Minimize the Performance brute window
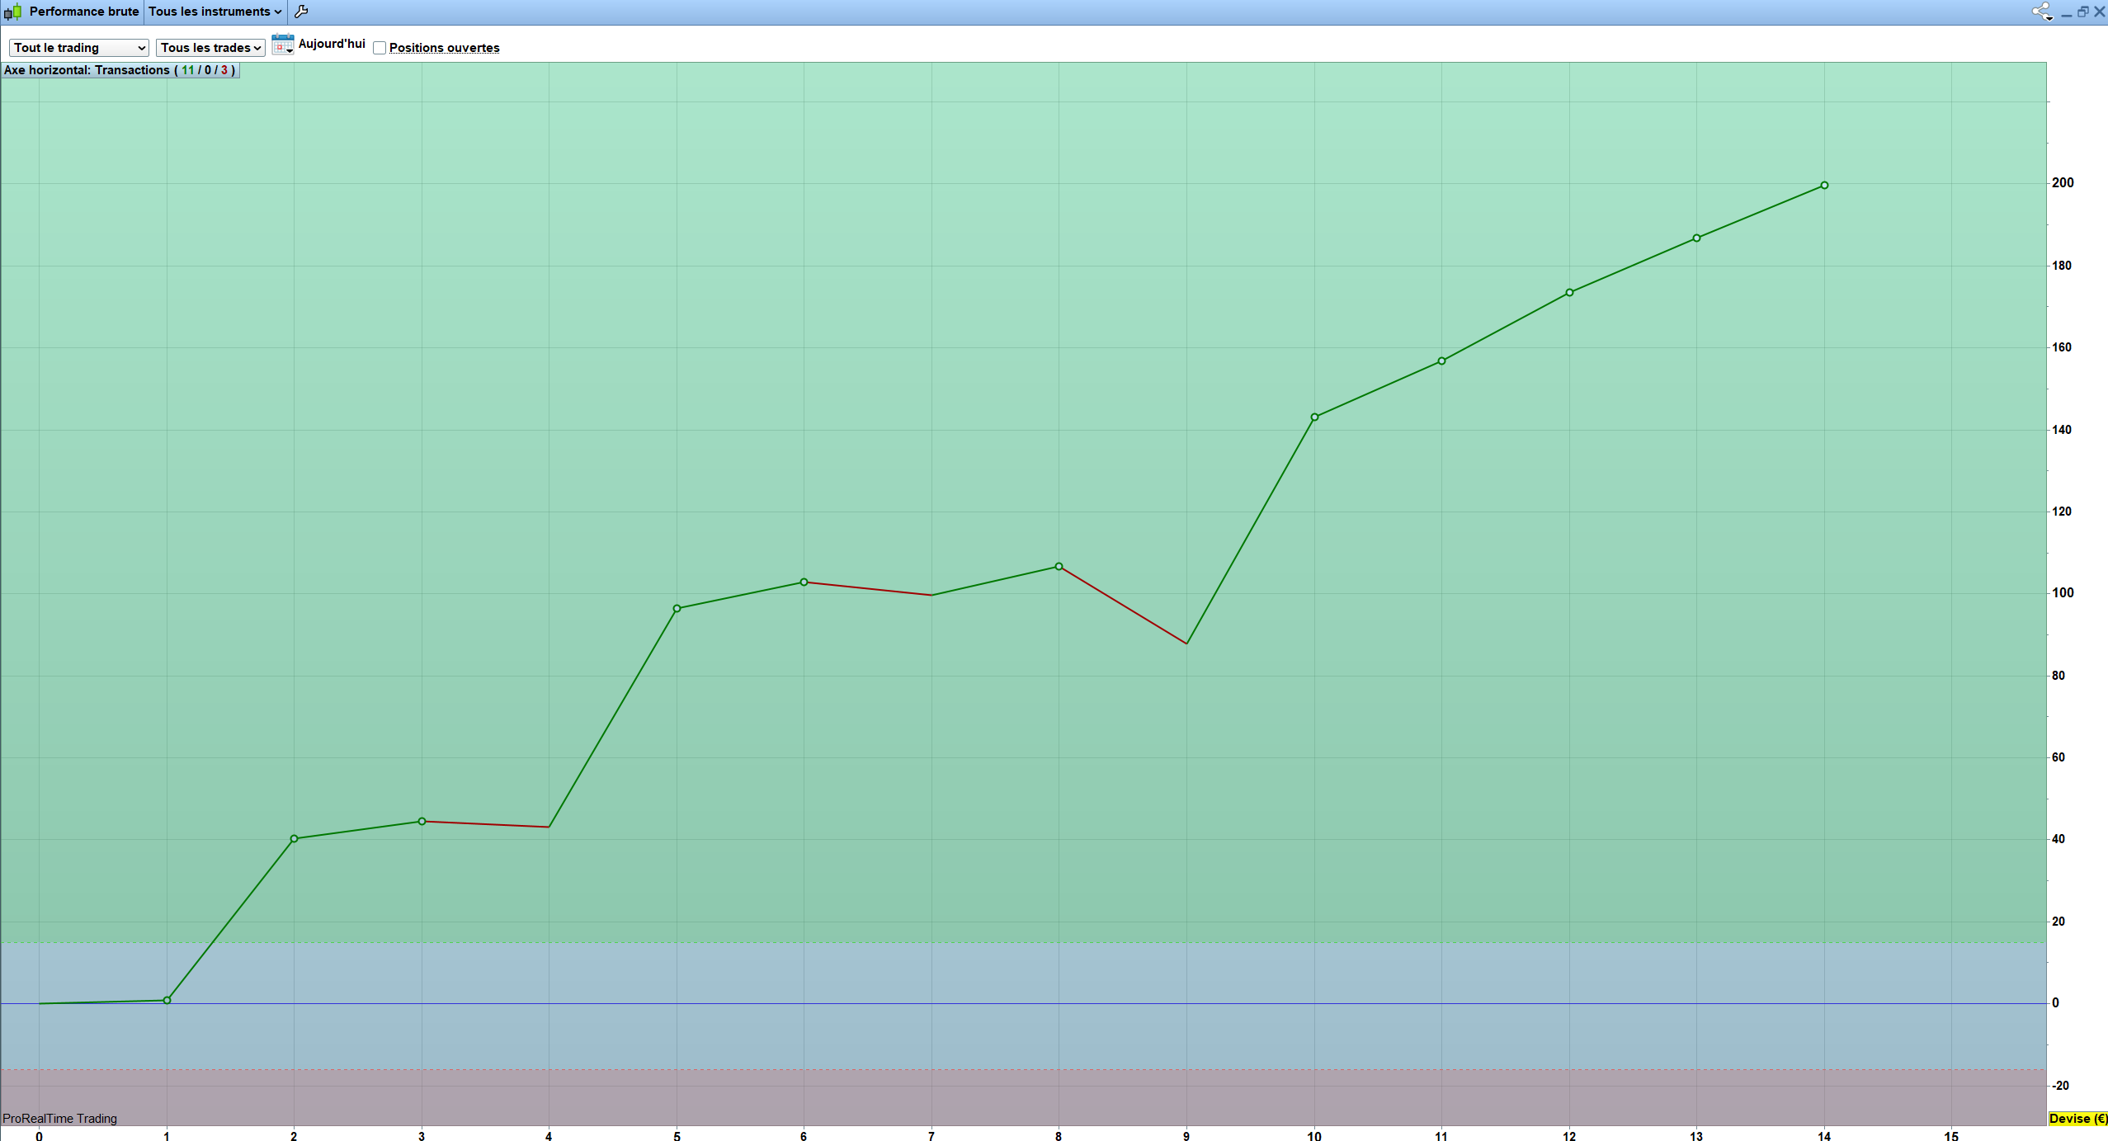2108x1141 pixels. (2066, 13)
